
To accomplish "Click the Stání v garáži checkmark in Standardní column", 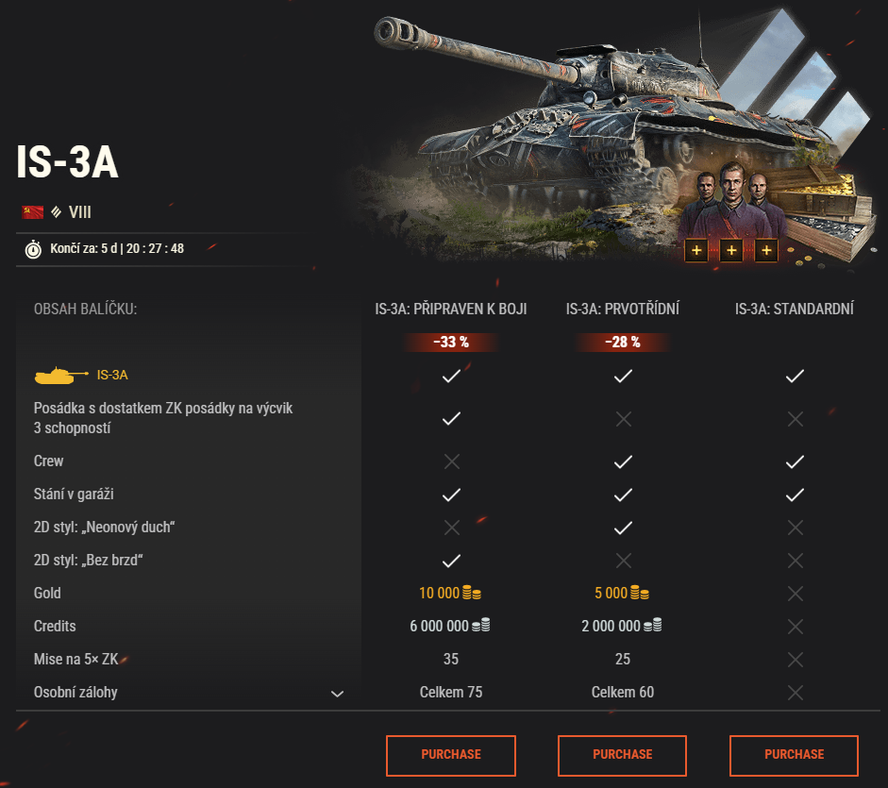I will tap(794, 495).
